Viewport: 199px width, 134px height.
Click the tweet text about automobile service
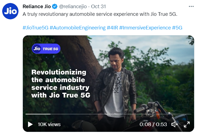point(100,14)
